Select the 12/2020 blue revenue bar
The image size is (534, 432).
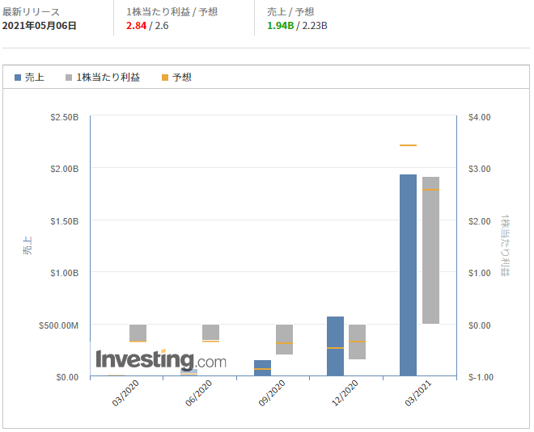(x=335, y=346)
